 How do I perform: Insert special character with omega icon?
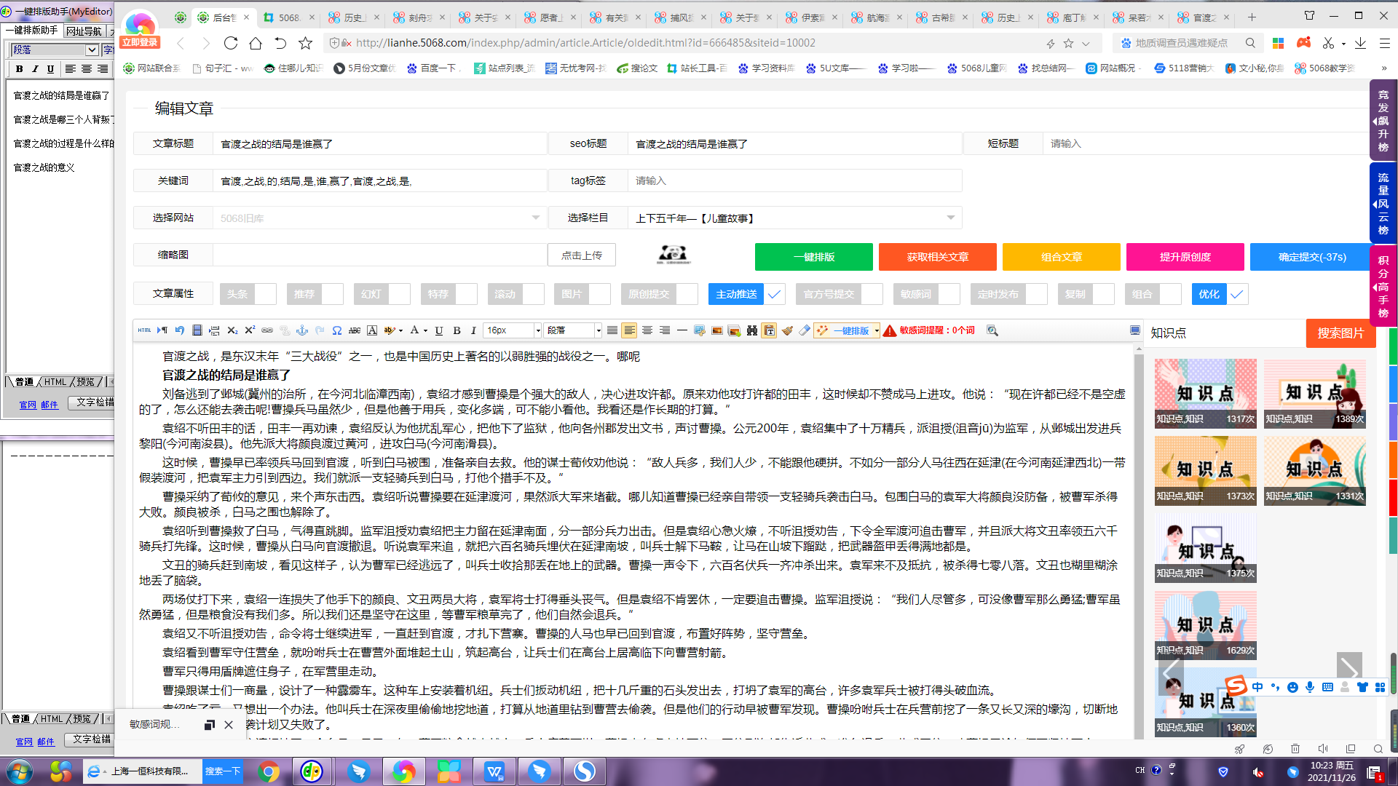[x=337, y=330]
